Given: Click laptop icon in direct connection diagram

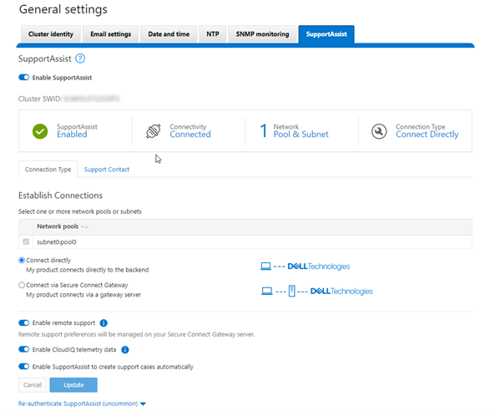Looking at the screenshot, I should coord(265,266).
